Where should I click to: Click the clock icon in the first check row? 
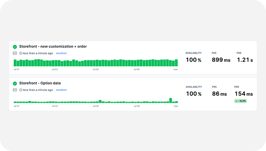(21, 53)
